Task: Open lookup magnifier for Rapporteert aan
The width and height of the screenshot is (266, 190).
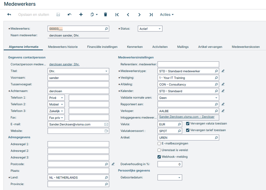Action: click(x=216, y=104)
